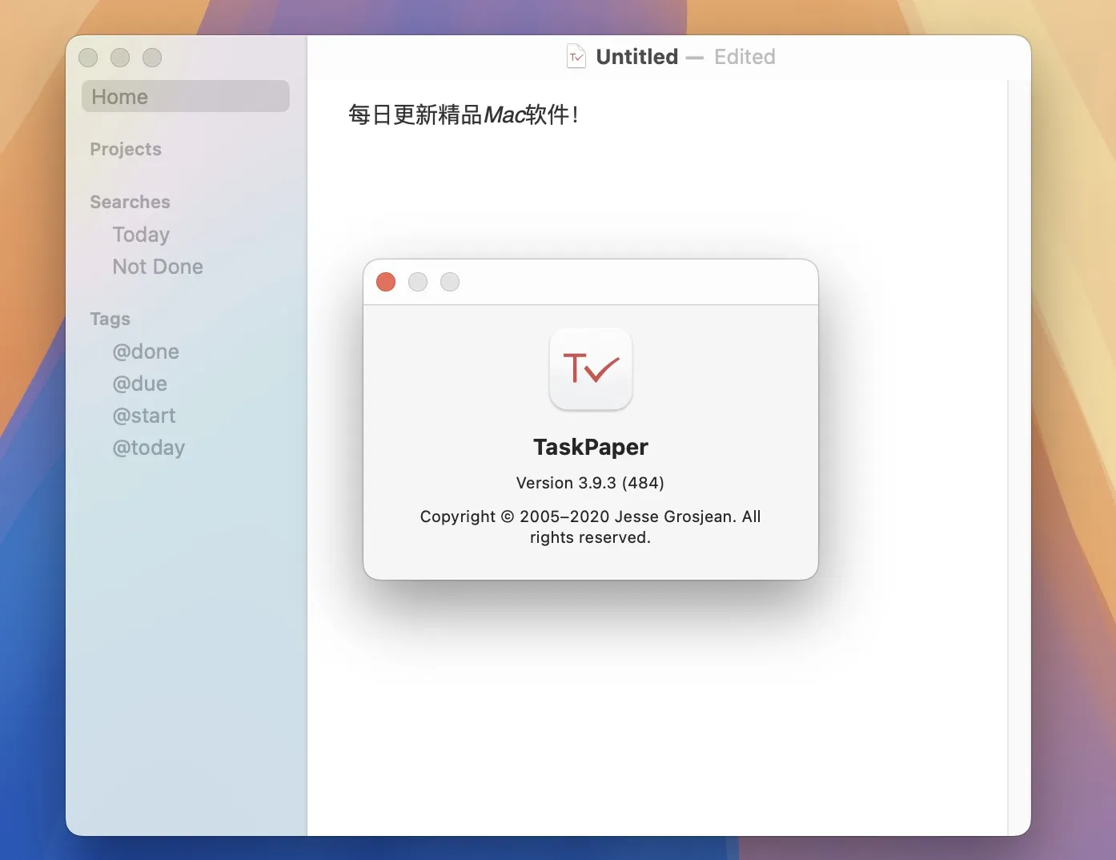
Task: Click the editor's vertical scrollbar track
Action: pos(1018,457)
